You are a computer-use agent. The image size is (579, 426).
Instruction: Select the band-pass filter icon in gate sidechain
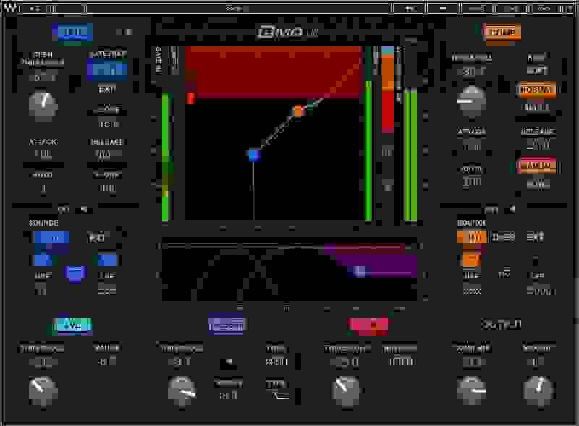point(75,271)
